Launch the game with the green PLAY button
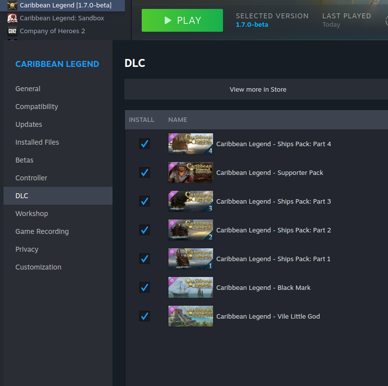388x386 pixels. point(182,20)
